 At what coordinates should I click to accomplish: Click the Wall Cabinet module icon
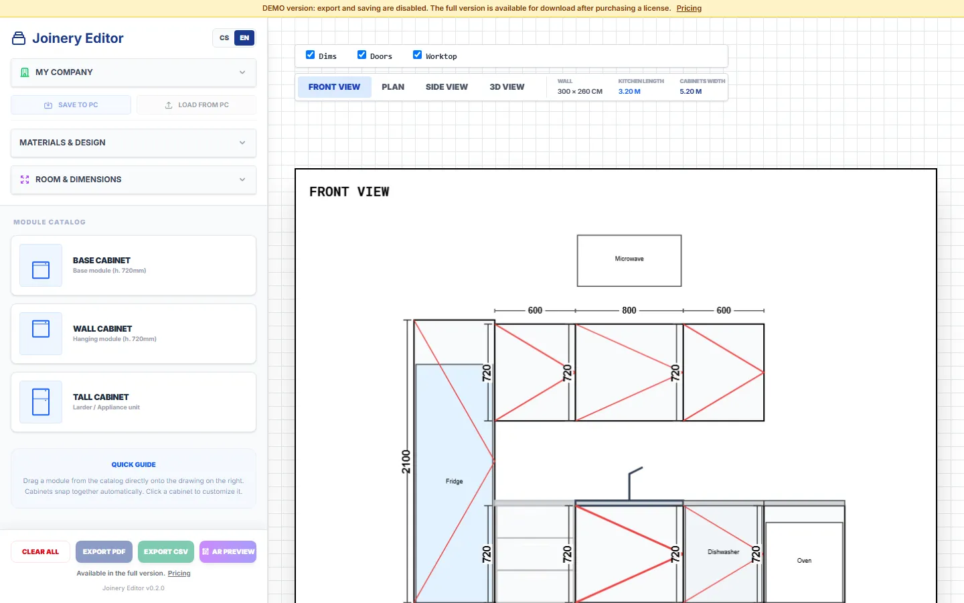pos(41,334)
